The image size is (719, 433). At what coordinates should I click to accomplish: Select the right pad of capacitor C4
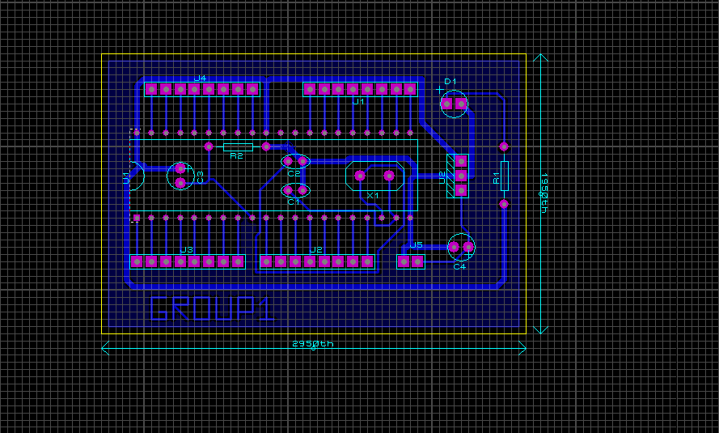[x=468, y=247]
